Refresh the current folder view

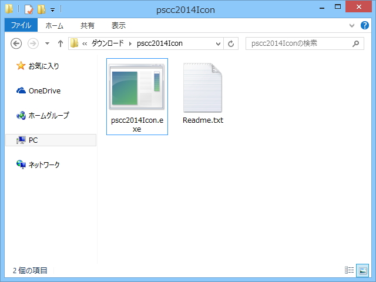click(x=231, y=43)
